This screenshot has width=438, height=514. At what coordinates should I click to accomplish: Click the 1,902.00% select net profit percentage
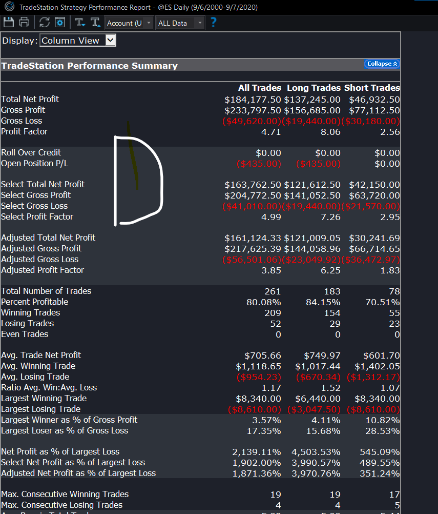click(x=257, y=463)
